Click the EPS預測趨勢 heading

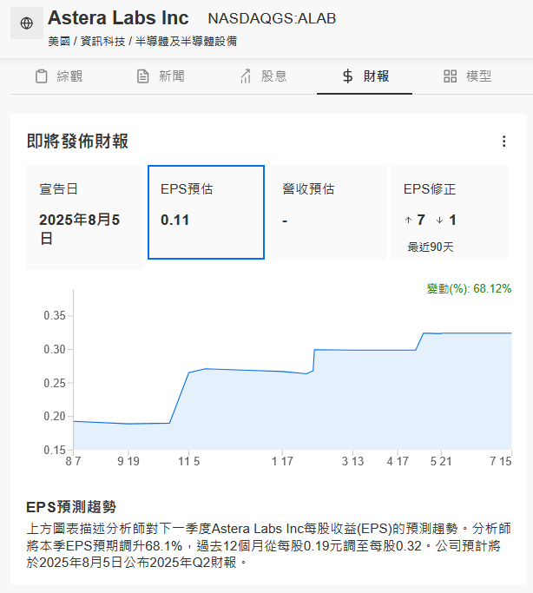(x=71, y=507)
